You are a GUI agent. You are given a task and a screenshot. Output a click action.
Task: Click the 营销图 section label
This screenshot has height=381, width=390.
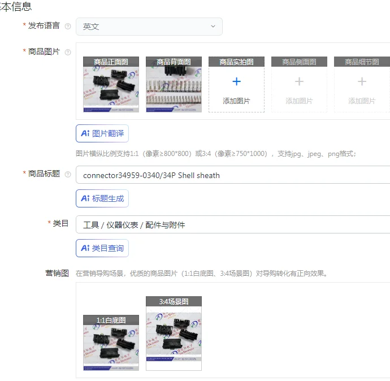click(57, 273)
